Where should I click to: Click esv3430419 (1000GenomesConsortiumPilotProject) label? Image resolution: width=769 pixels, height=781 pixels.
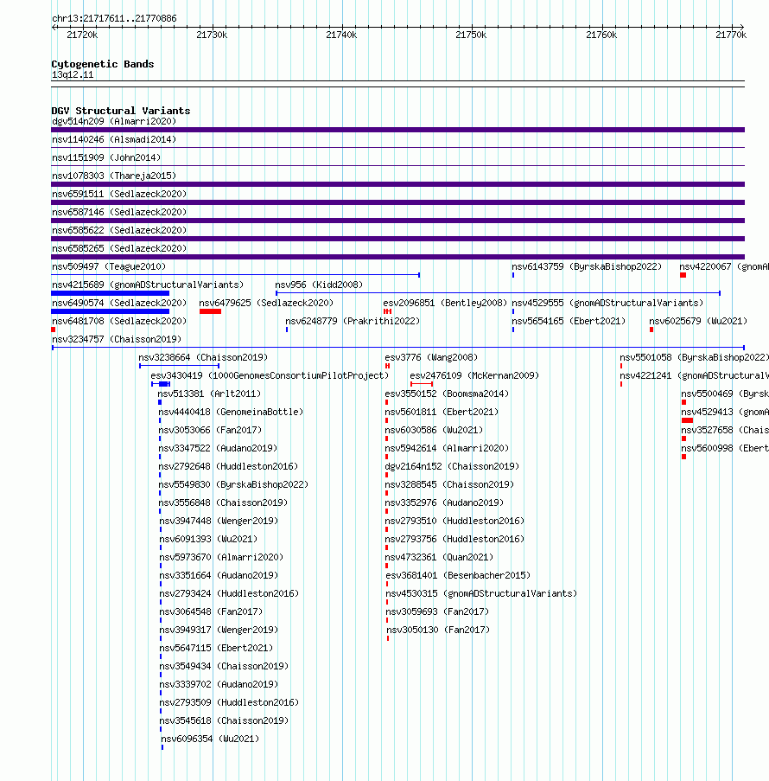click(x=270, y=375)
